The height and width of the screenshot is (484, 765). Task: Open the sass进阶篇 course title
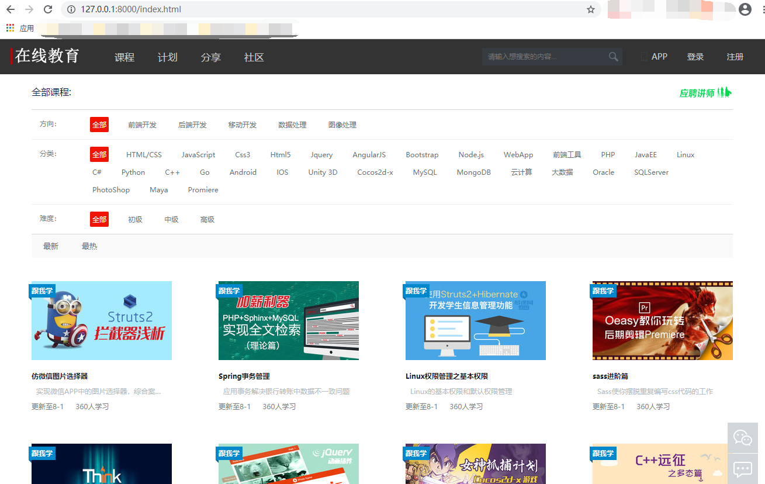[610, 376]
